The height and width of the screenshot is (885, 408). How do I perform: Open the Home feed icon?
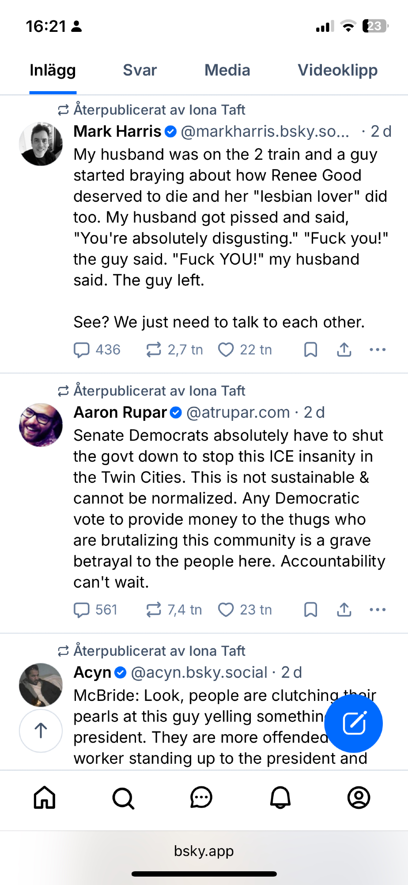pos(45,798)
